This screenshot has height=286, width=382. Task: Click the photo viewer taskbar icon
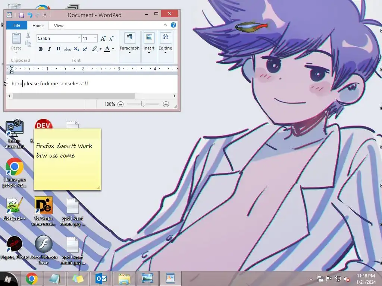[x=147, y=279]
